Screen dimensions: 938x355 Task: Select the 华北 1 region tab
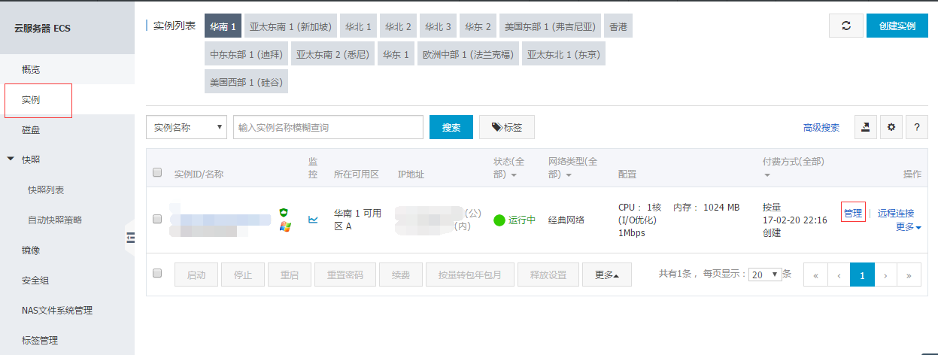358,26
